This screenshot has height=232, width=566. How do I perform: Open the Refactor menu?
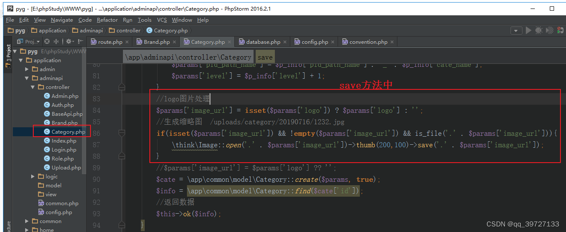tap(107, 20)
